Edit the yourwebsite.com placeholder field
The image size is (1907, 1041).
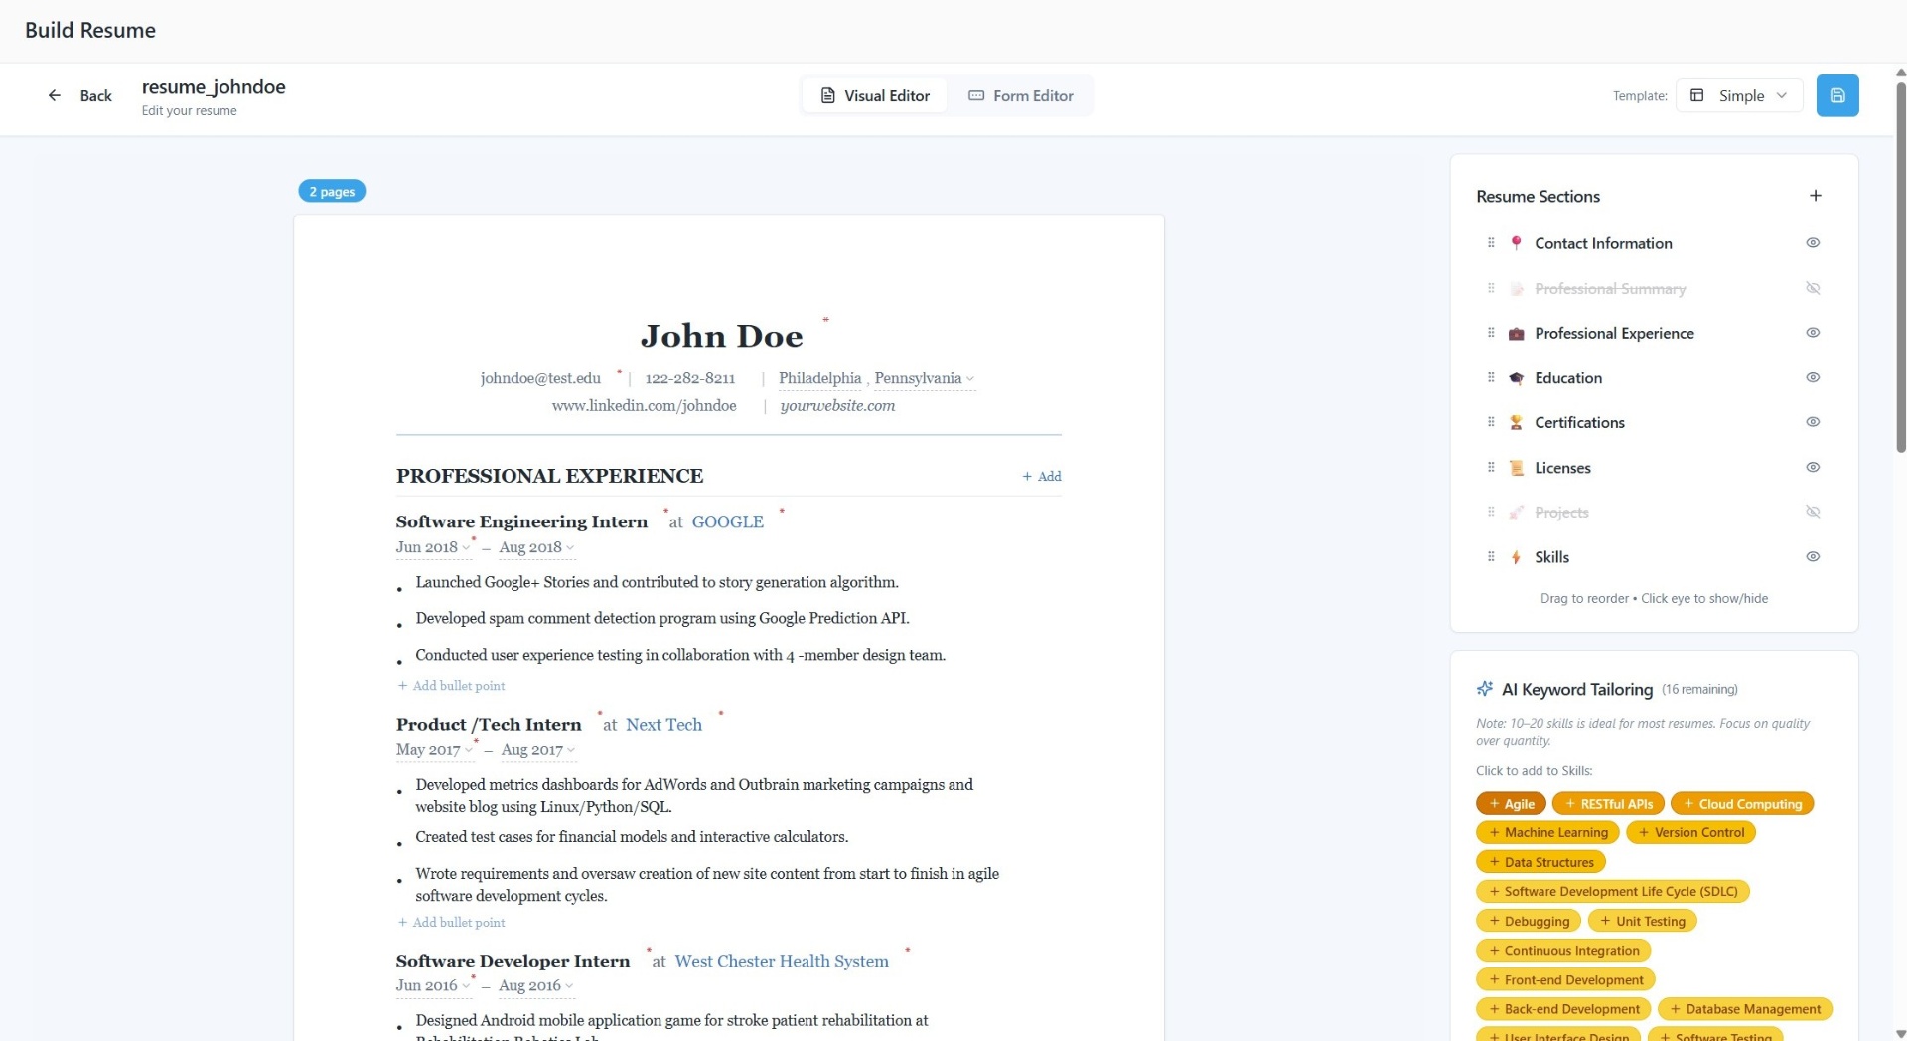837,406
